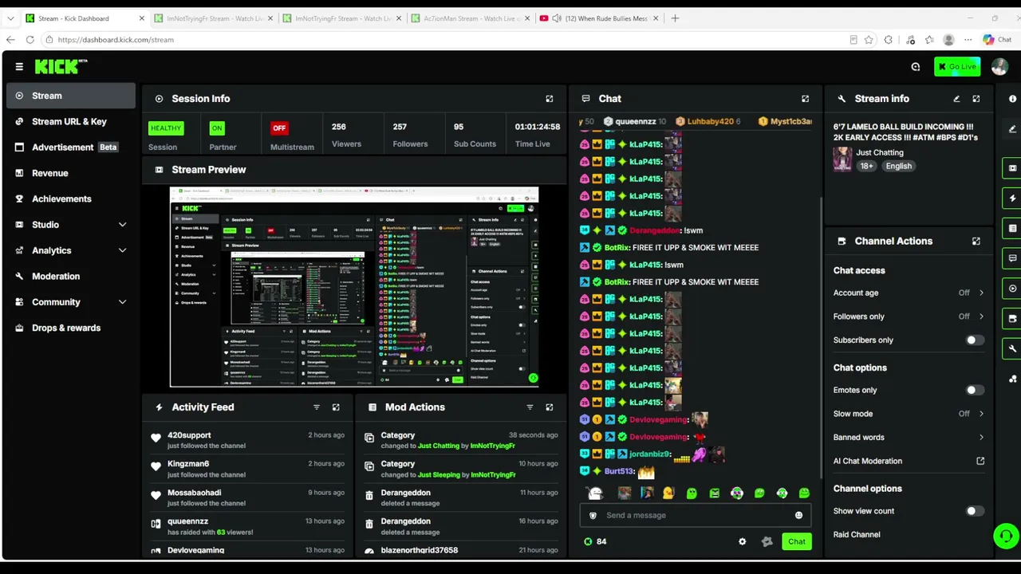
Task: Click the Stream Preview thumbnail
Action: (x=354, y=287)
